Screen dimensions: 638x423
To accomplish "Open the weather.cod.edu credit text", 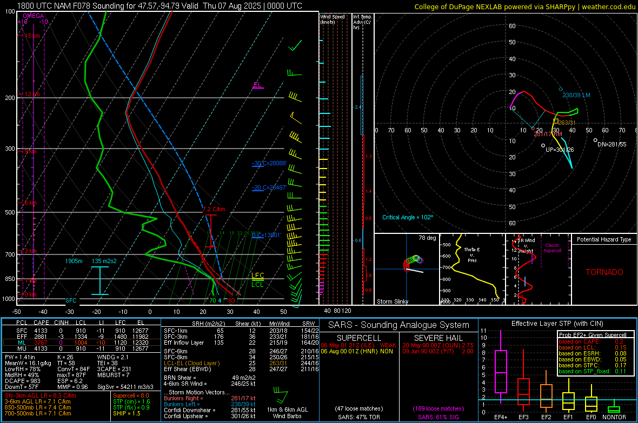I will (x=608, y=6).
